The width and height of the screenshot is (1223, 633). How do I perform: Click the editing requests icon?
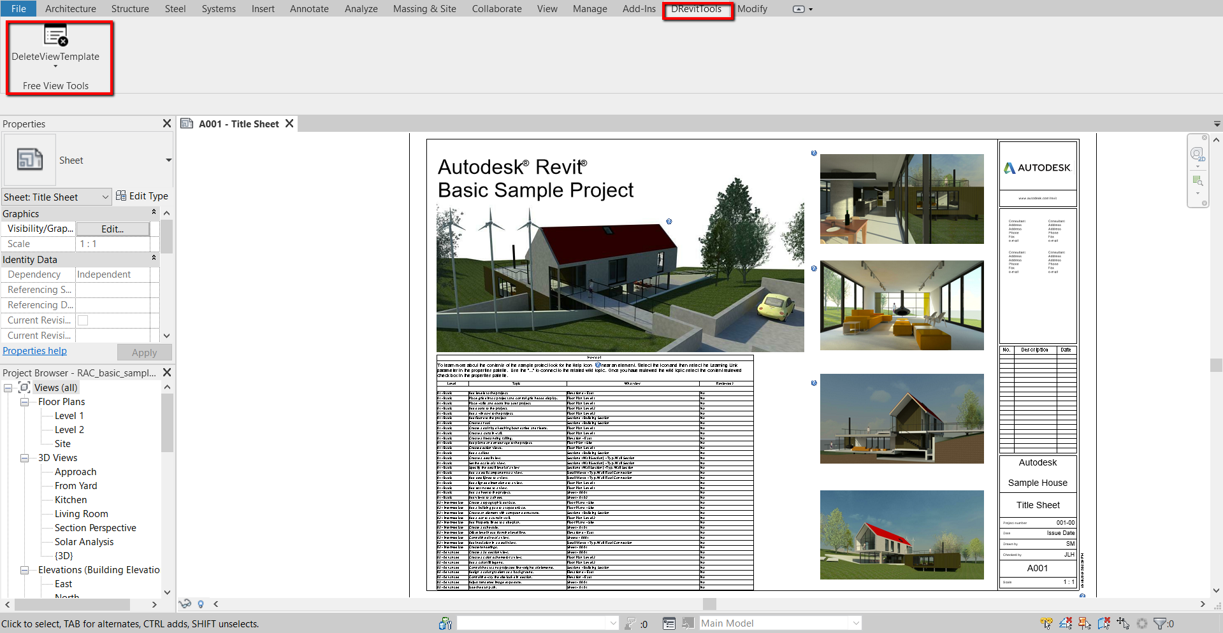point(630,623)
